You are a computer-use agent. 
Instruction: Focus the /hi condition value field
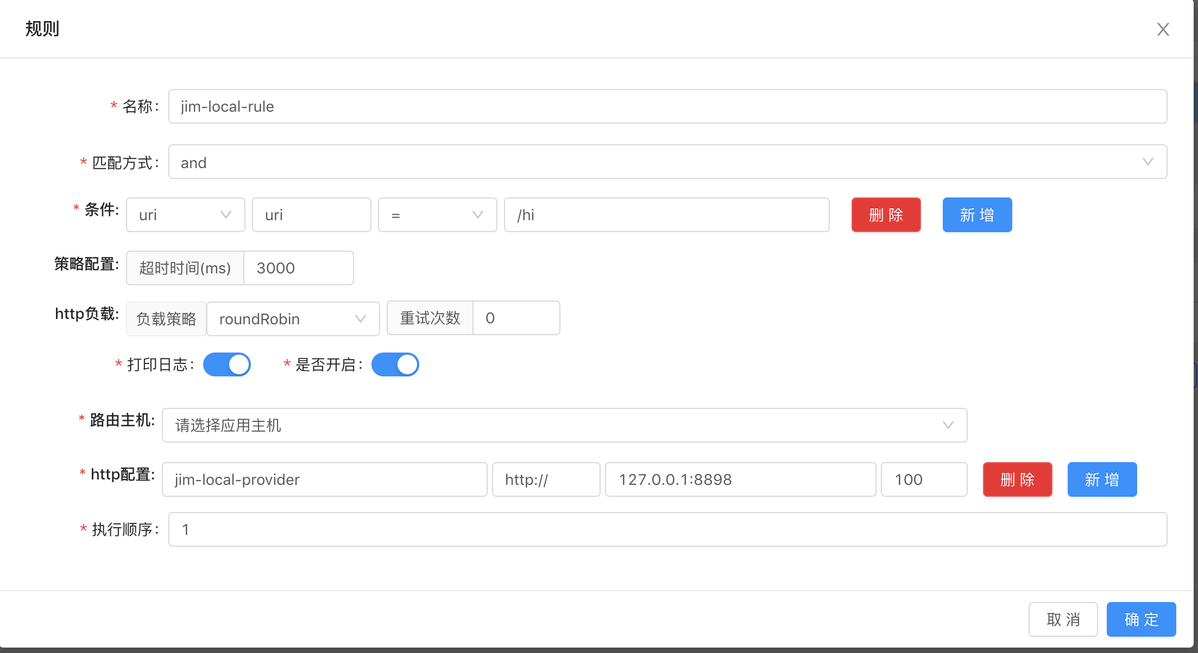coord(666,215)
